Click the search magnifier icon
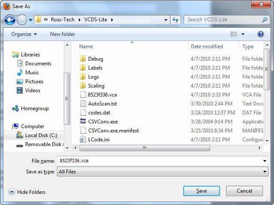The height and width of the screenshot is (205, 274). tap(265, 20)
